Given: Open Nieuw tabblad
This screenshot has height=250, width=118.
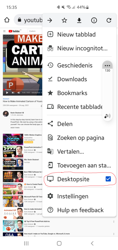Looking at the screenshot, I should pos(79,34).
